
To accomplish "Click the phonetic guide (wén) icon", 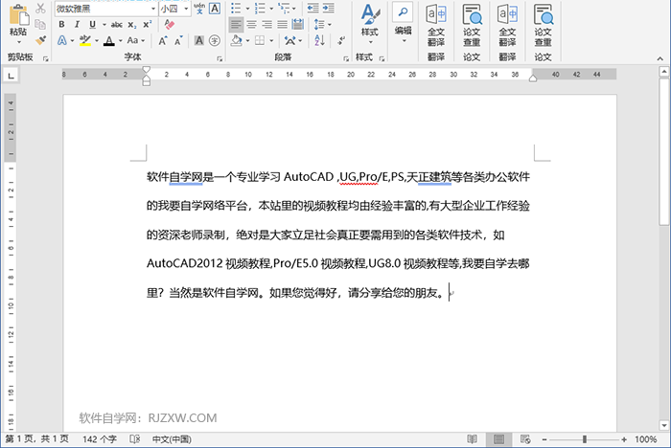I will point(199,9).
